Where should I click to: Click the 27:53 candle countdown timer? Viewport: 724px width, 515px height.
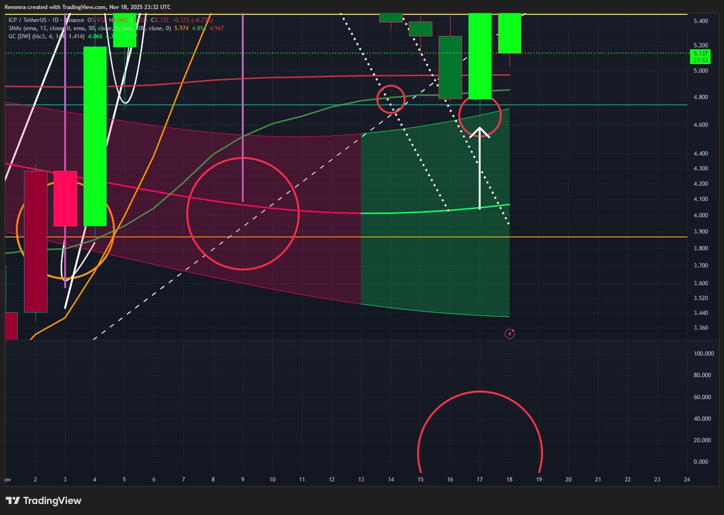point(700,60)
